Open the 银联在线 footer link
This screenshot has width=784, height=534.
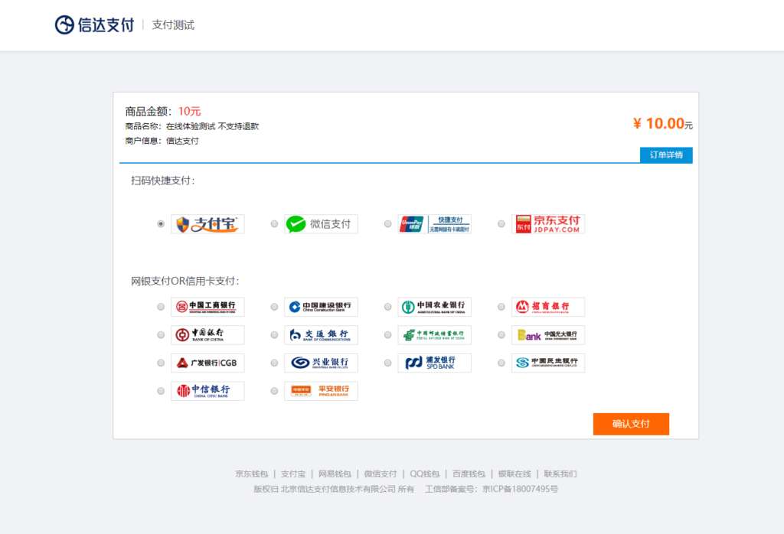pyautogui.click(x=514, y=474)
